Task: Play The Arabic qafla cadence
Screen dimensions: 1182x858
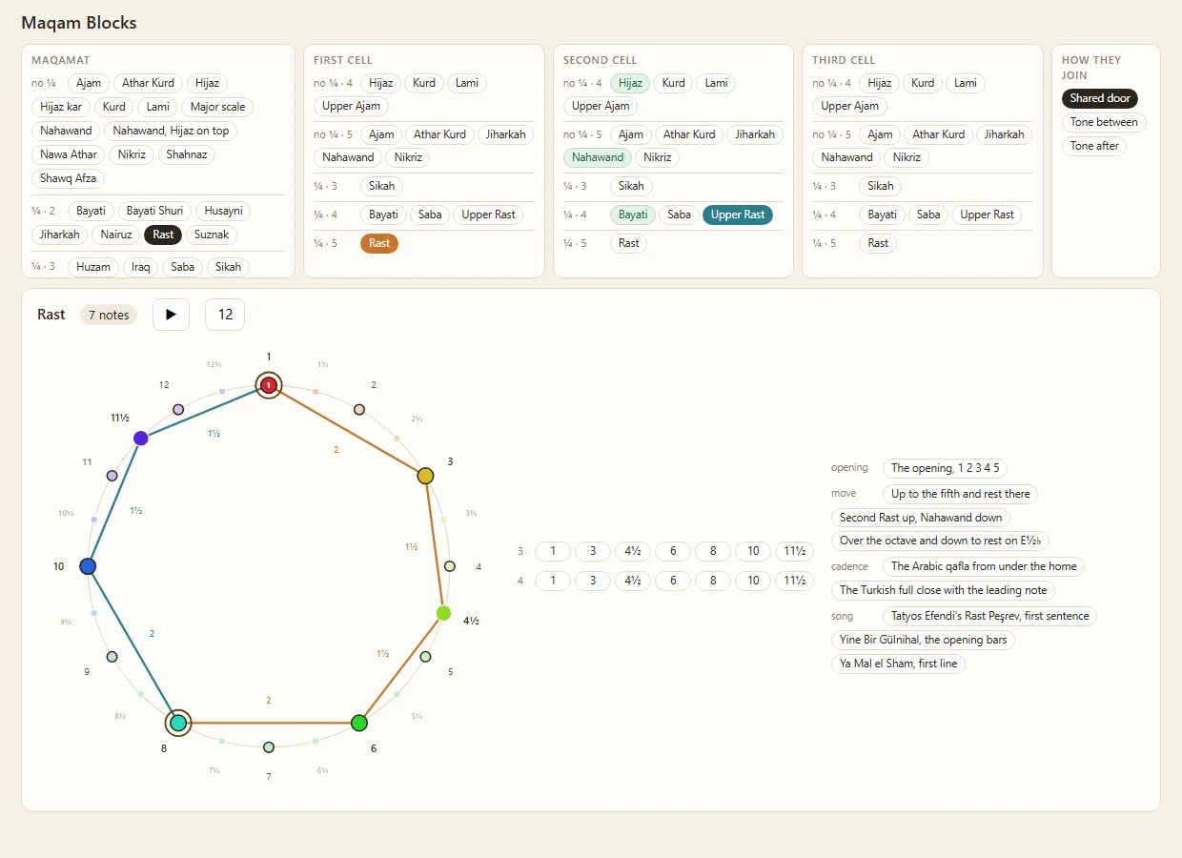Action: point(984,566)
